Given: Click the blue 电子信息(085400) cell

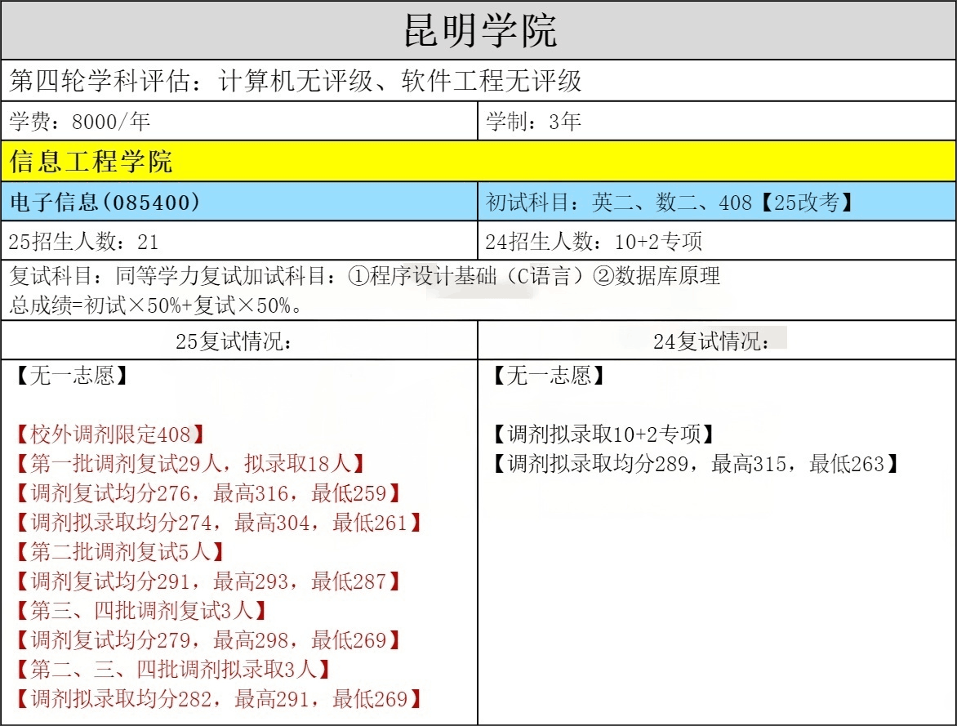Looking at the screenshot, I should point(105,202).
